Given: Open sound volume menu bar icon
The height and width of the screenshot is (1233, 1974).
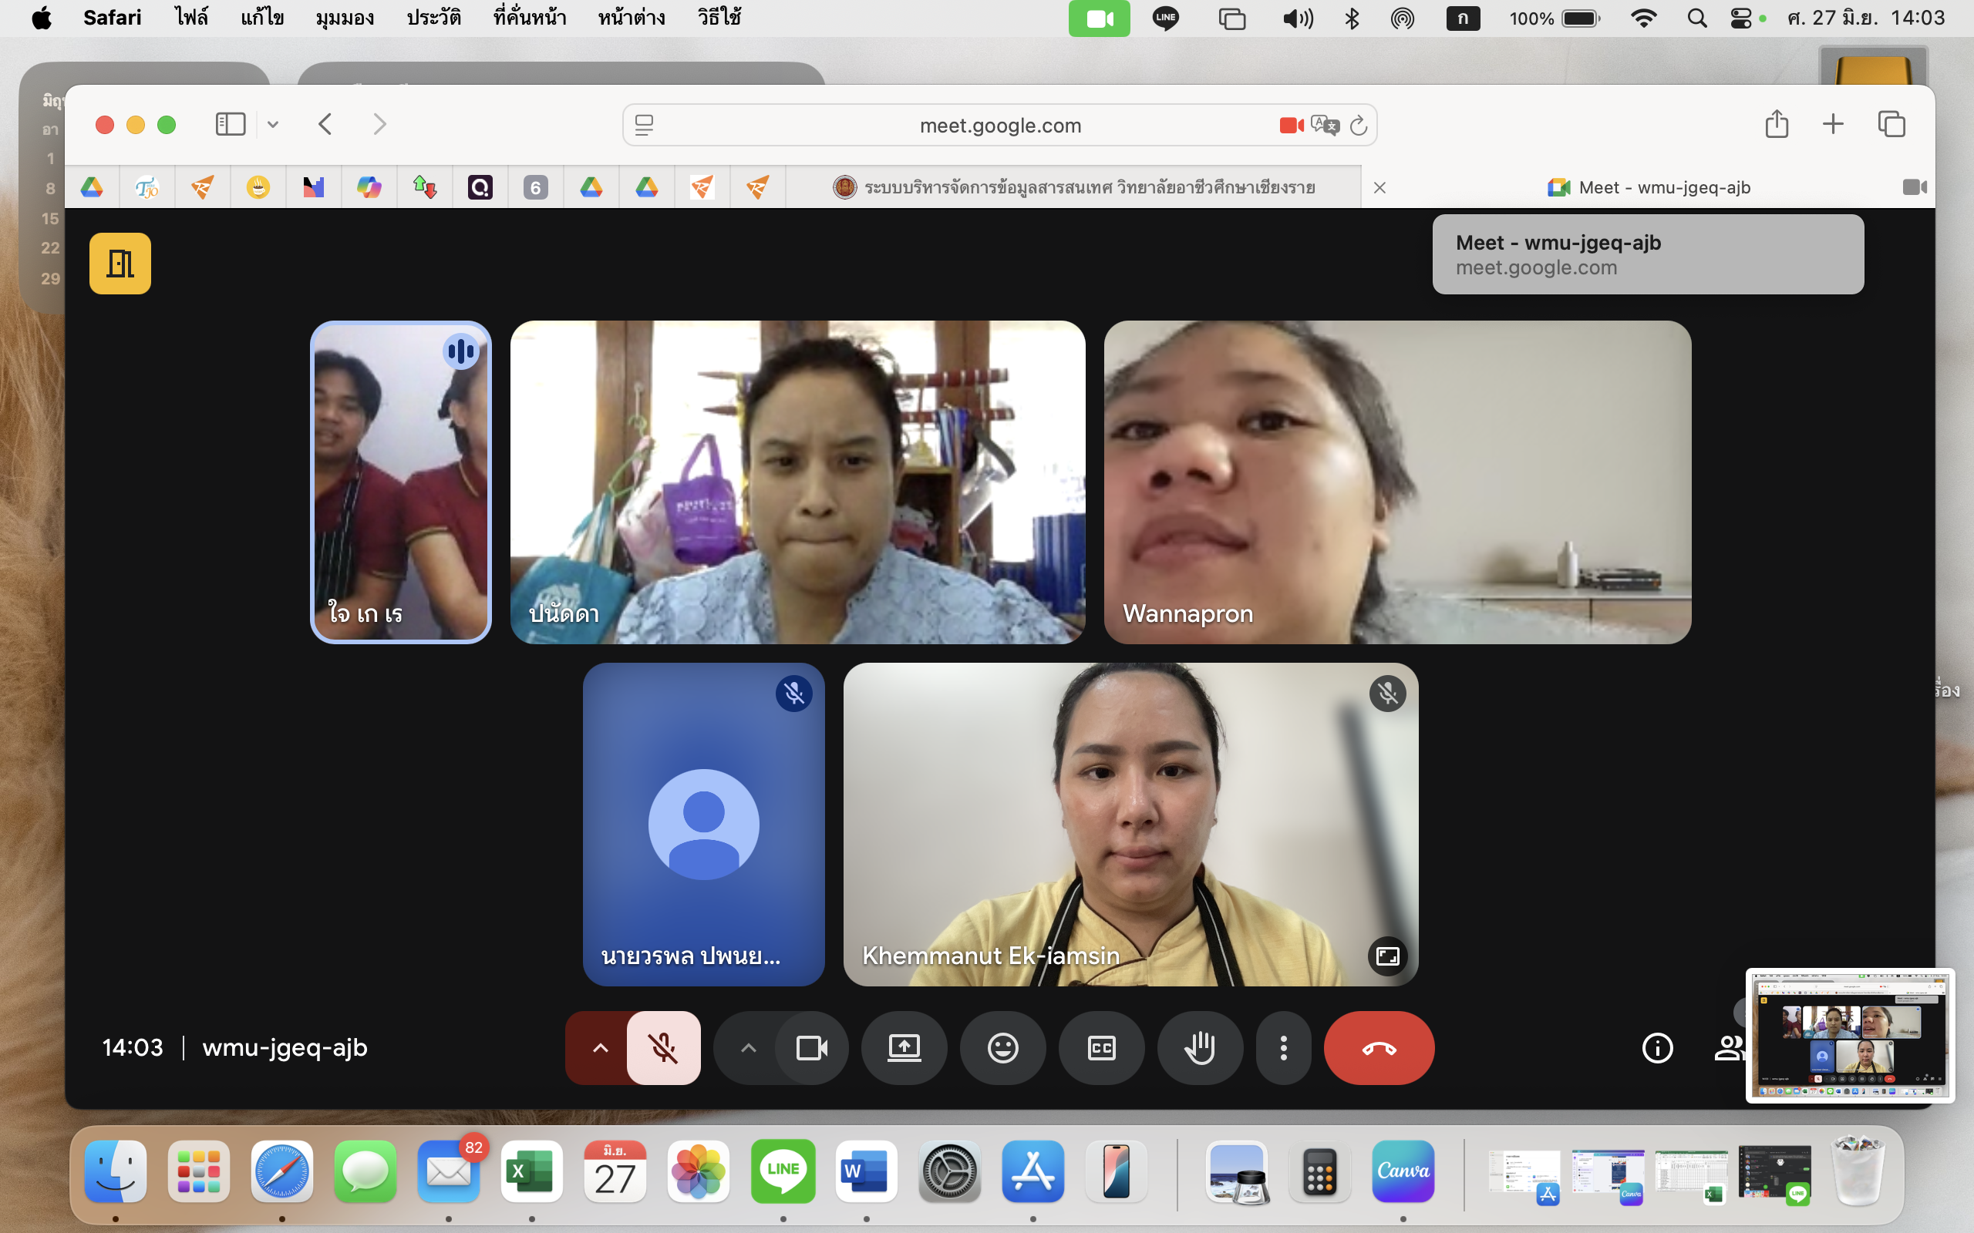Looking at the screenshot, I should point(1297,18).
